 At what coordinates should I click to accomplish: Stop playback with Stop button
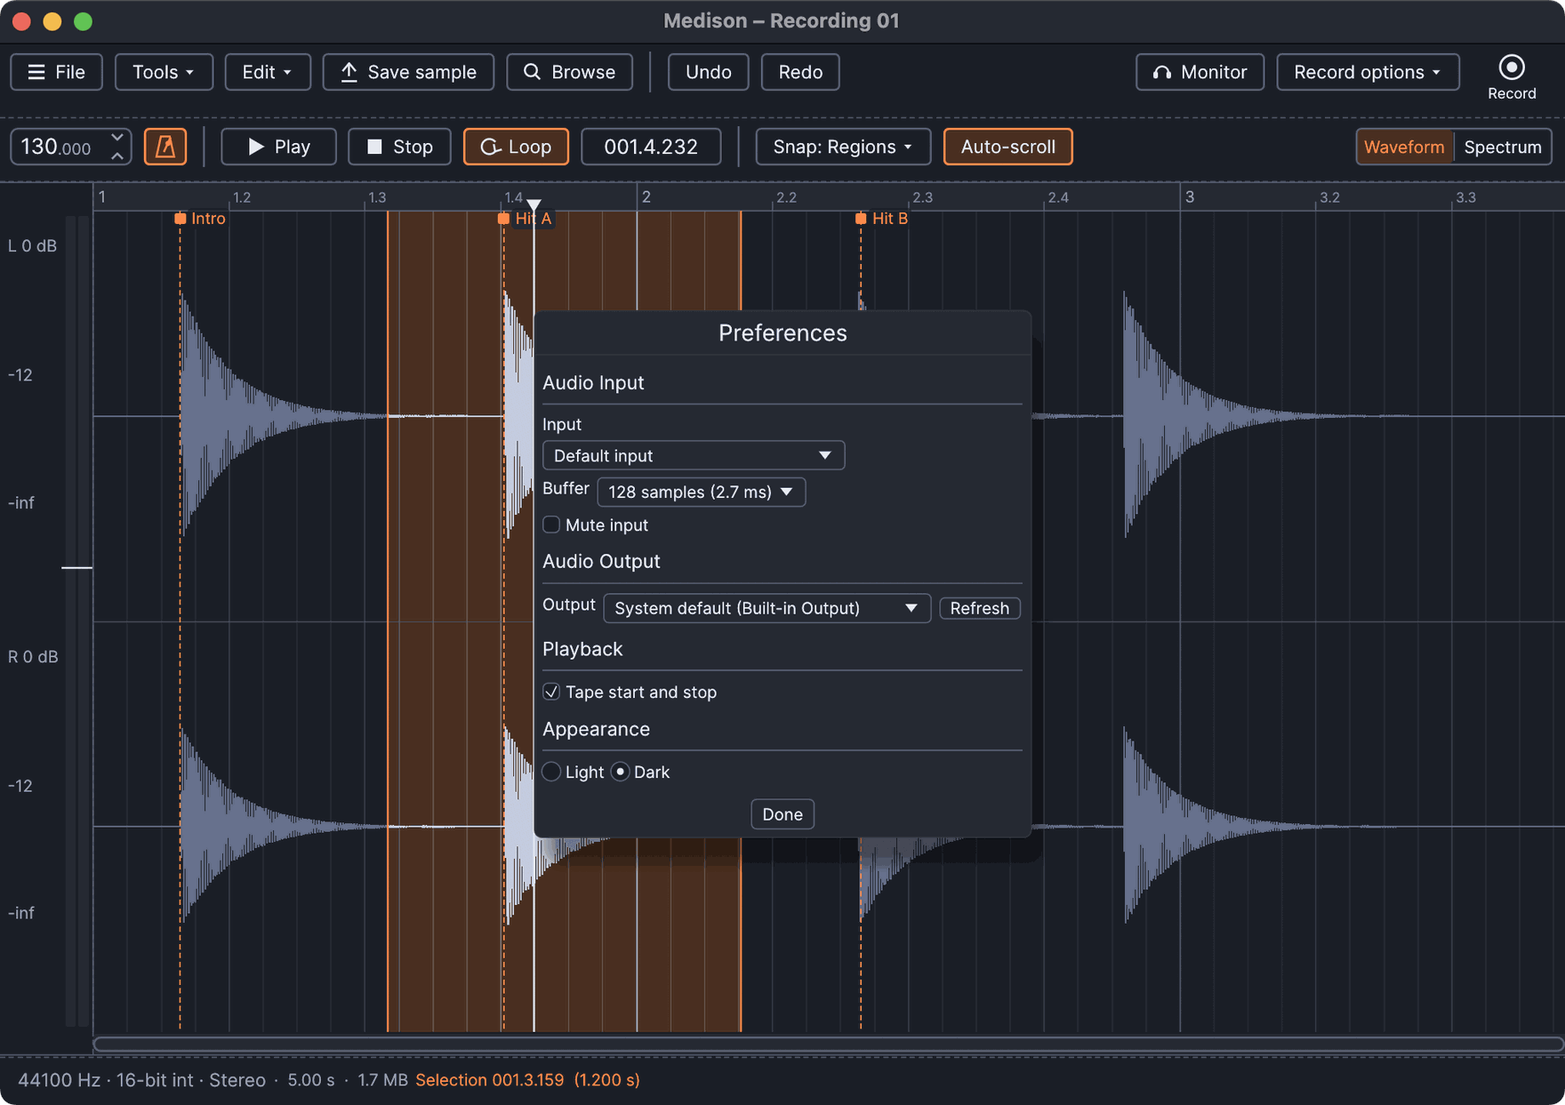[399, 147]
